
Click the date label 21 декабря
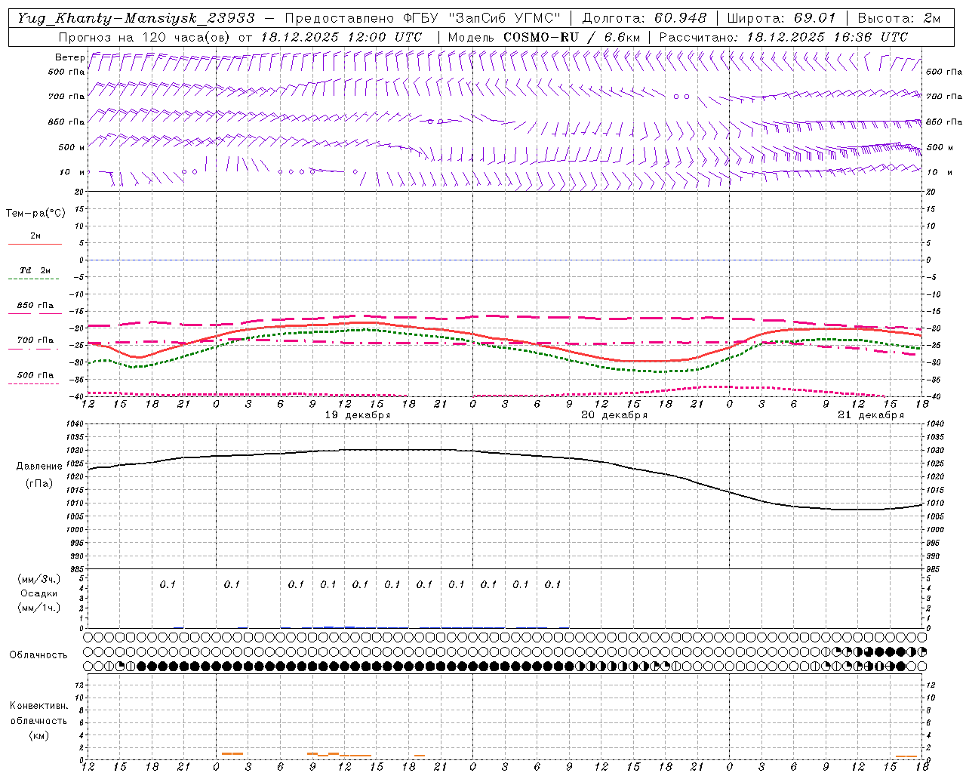871,415
